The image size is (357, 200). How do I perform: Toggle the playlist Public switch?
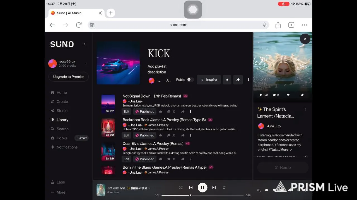pyautogui.click(x=190, y=80)
